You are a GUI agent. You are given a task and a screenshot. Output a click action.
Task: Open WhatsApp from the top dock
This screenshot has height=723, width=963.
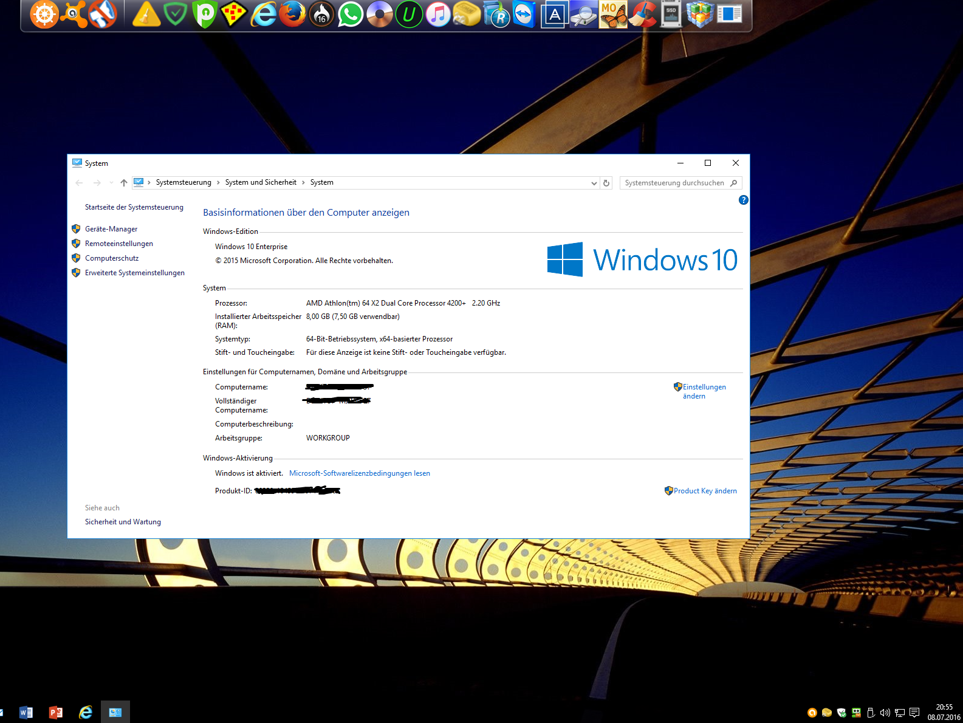pyautogui.click(x=351, y=15)
